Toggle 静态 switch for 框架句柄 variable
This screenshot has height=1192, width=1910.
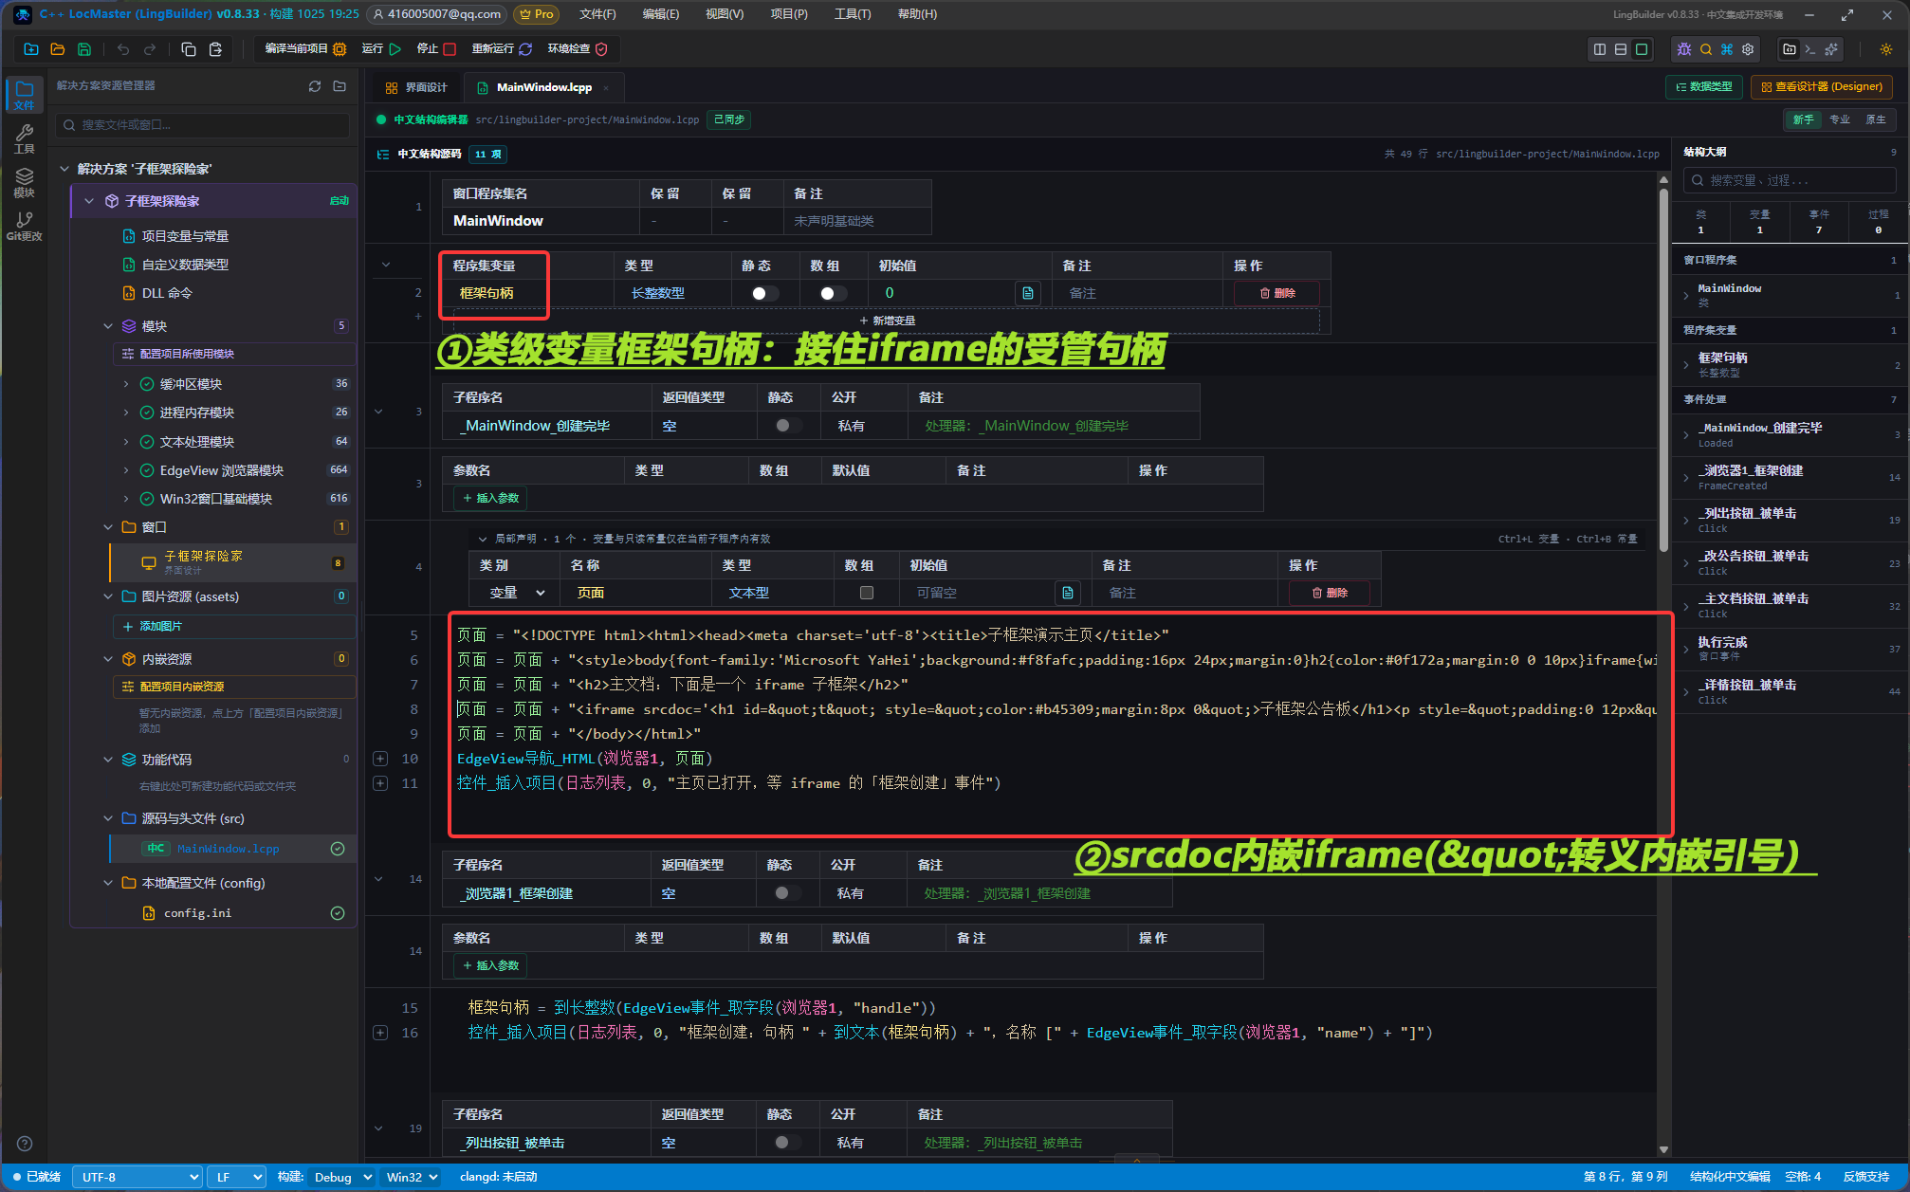(x=764, y=294)
